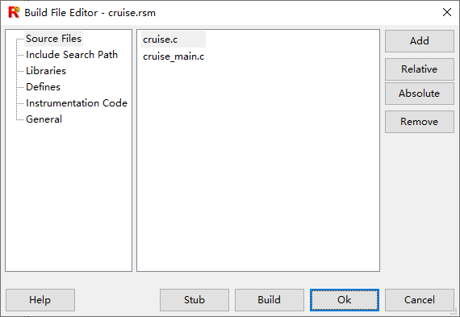The height and width of the screenshot is (317, 460).
Task: Select the General tree item
Action: point(44,119)
